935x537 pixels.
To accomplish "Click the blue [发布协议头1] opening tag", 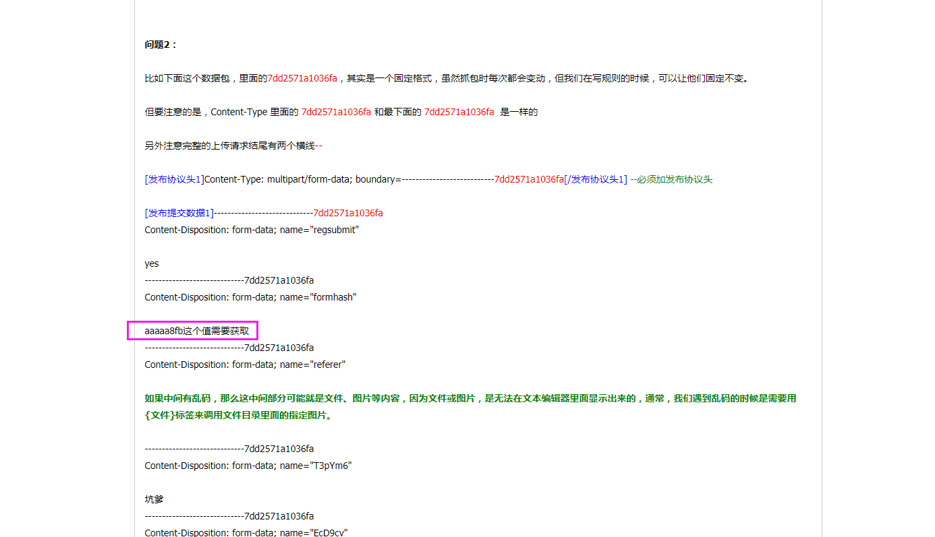I will (173, 179).
